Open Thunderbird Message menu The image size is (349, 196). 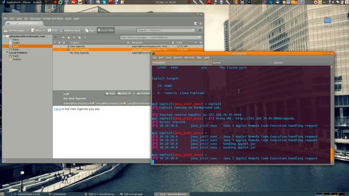pyautogui.click(x=35, y=19)
